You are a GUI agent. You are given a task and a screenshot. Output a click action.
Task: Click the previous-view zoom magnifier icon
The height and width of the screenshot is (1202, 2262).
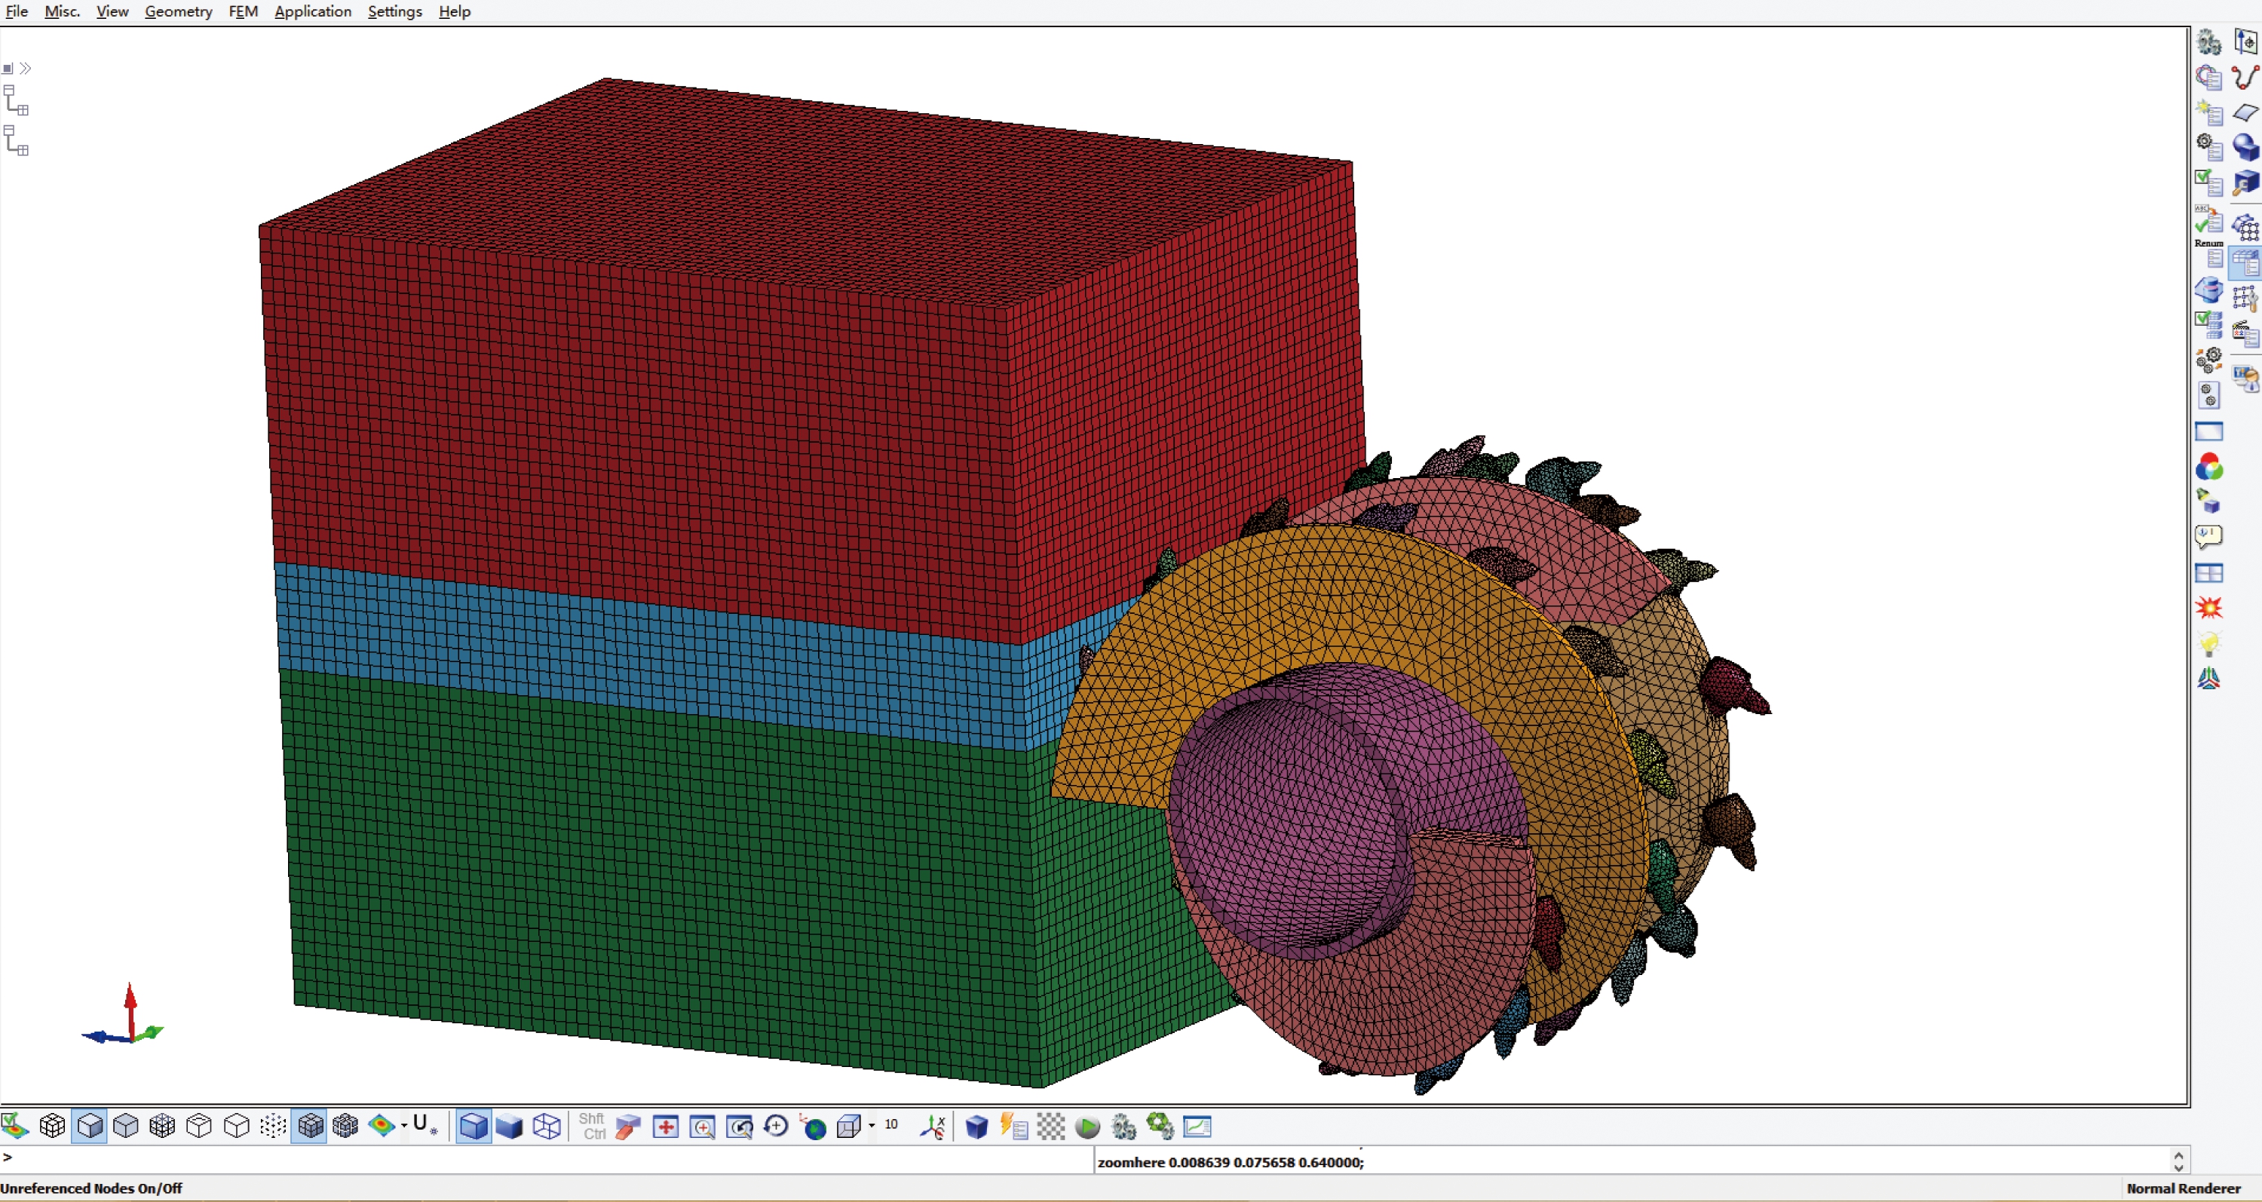pyautogui.click(x=740, y=1127)
